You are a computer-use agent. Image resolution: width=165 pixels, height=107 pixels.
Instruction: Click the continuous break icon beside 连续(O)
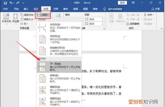(x=43, y=78)
